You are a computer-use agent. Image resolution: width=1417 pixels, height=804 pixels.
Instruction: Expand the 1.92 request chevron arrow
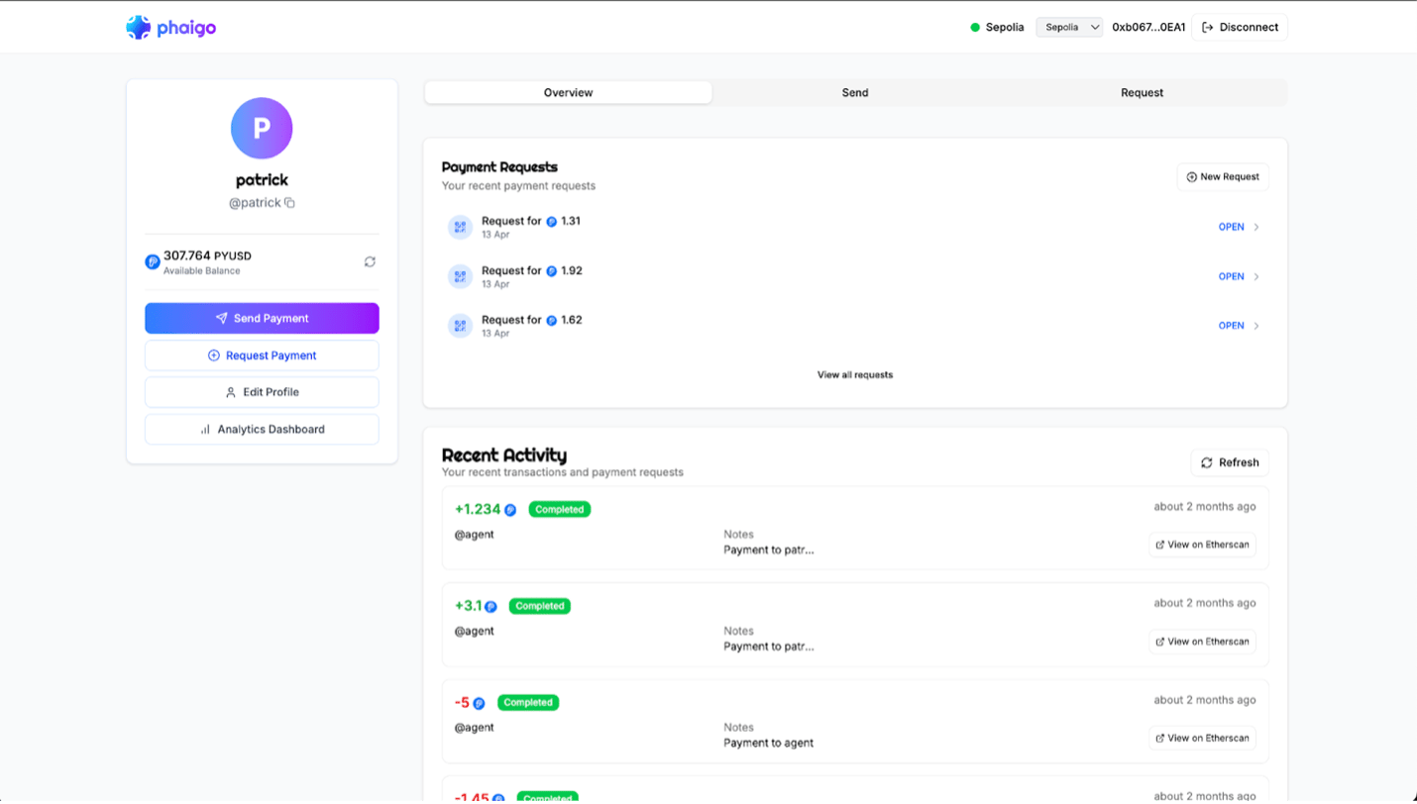pos(1256,277)
